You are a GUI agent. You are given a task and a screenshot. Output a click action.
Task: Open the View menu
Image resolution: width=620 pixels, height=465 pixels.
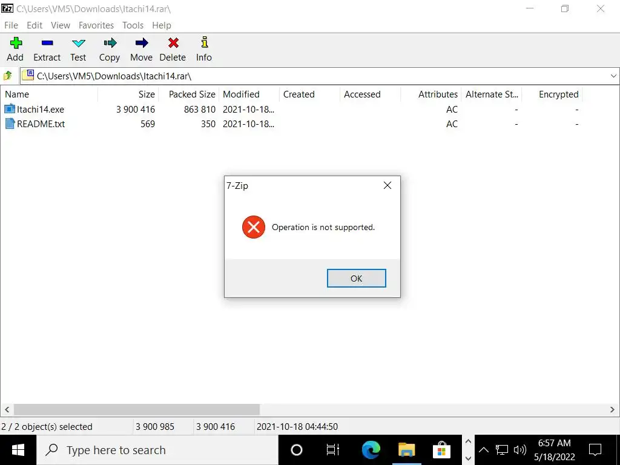pyautogui.click(x=61, y=25)
